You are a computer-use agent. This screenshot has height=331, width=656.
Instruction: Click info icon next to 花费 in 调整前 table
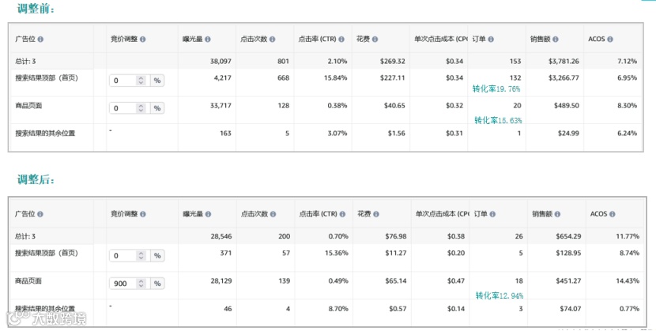pos(375,39)
